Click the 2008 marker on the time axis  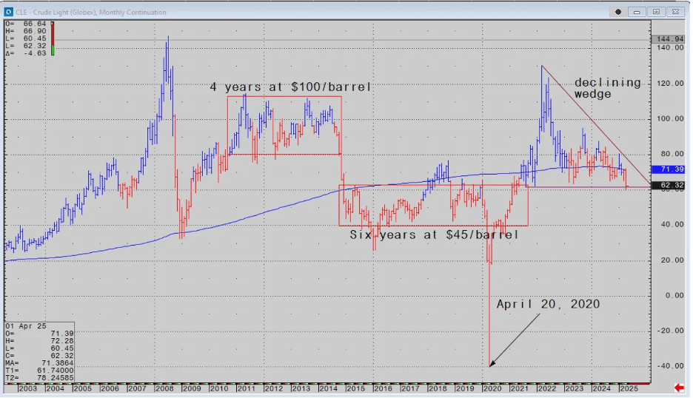pyautogui.click(x=164, y=388)
